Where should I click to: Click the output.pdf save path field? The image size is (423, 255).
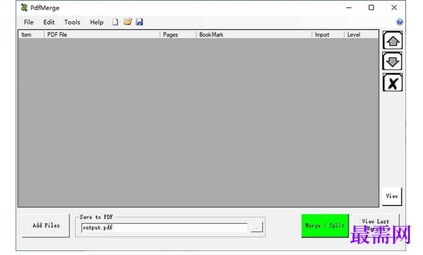[x=164, y=228]
